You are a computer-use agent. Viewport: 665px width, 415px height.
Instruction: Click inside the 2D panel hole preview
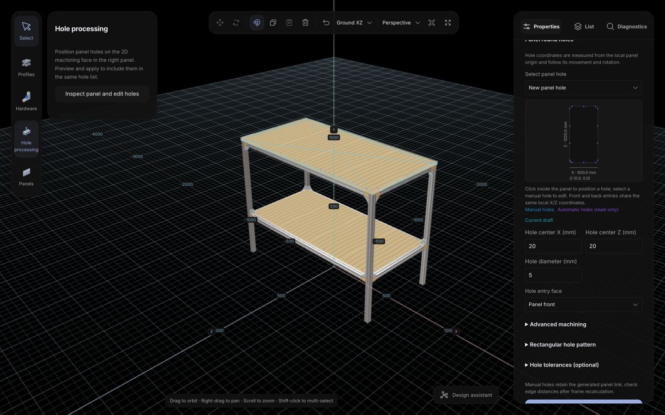[584, 134]
